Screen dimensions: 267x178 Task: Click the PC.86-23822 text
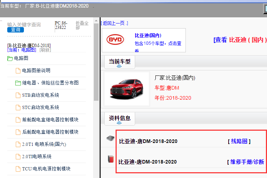click(61, 25)
